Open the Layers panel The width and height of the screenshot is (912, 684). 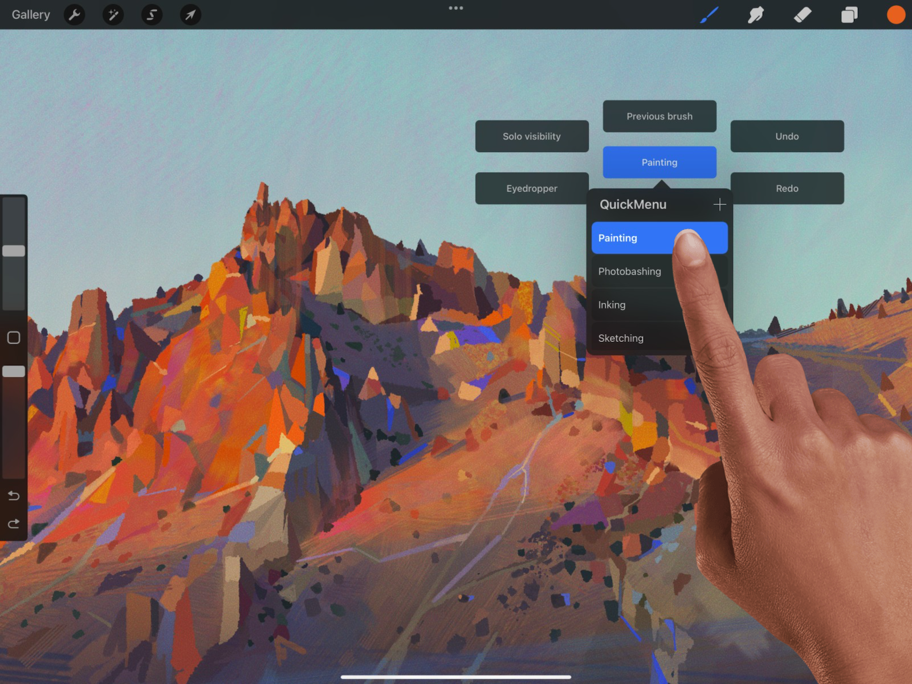849,15
